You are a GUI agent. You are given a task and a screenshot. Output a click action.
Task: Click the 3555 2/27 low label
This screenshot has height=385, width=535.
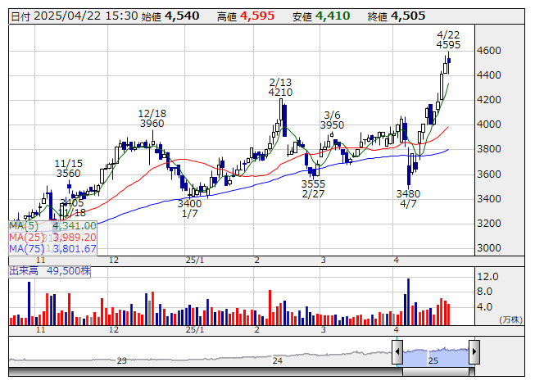click(x=313, y=189)
